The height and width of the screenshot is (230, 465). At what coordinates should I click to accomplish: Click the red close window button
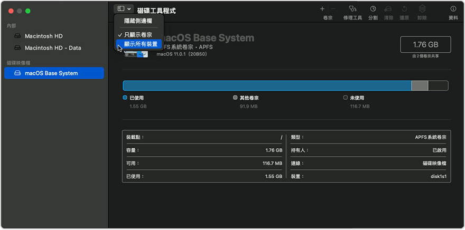click(x=11, y=11)
